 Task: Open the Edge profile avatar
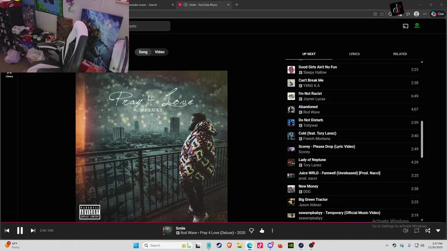click(416, 14)
